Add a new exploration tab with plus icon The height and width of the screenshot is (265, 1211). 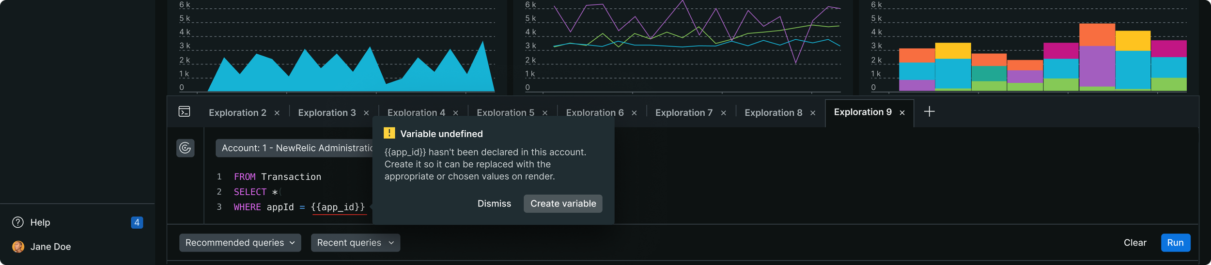click(929, 112)
